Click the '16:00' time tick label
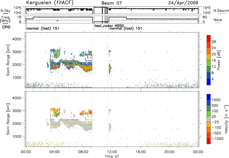 click(x=141, y=152)
